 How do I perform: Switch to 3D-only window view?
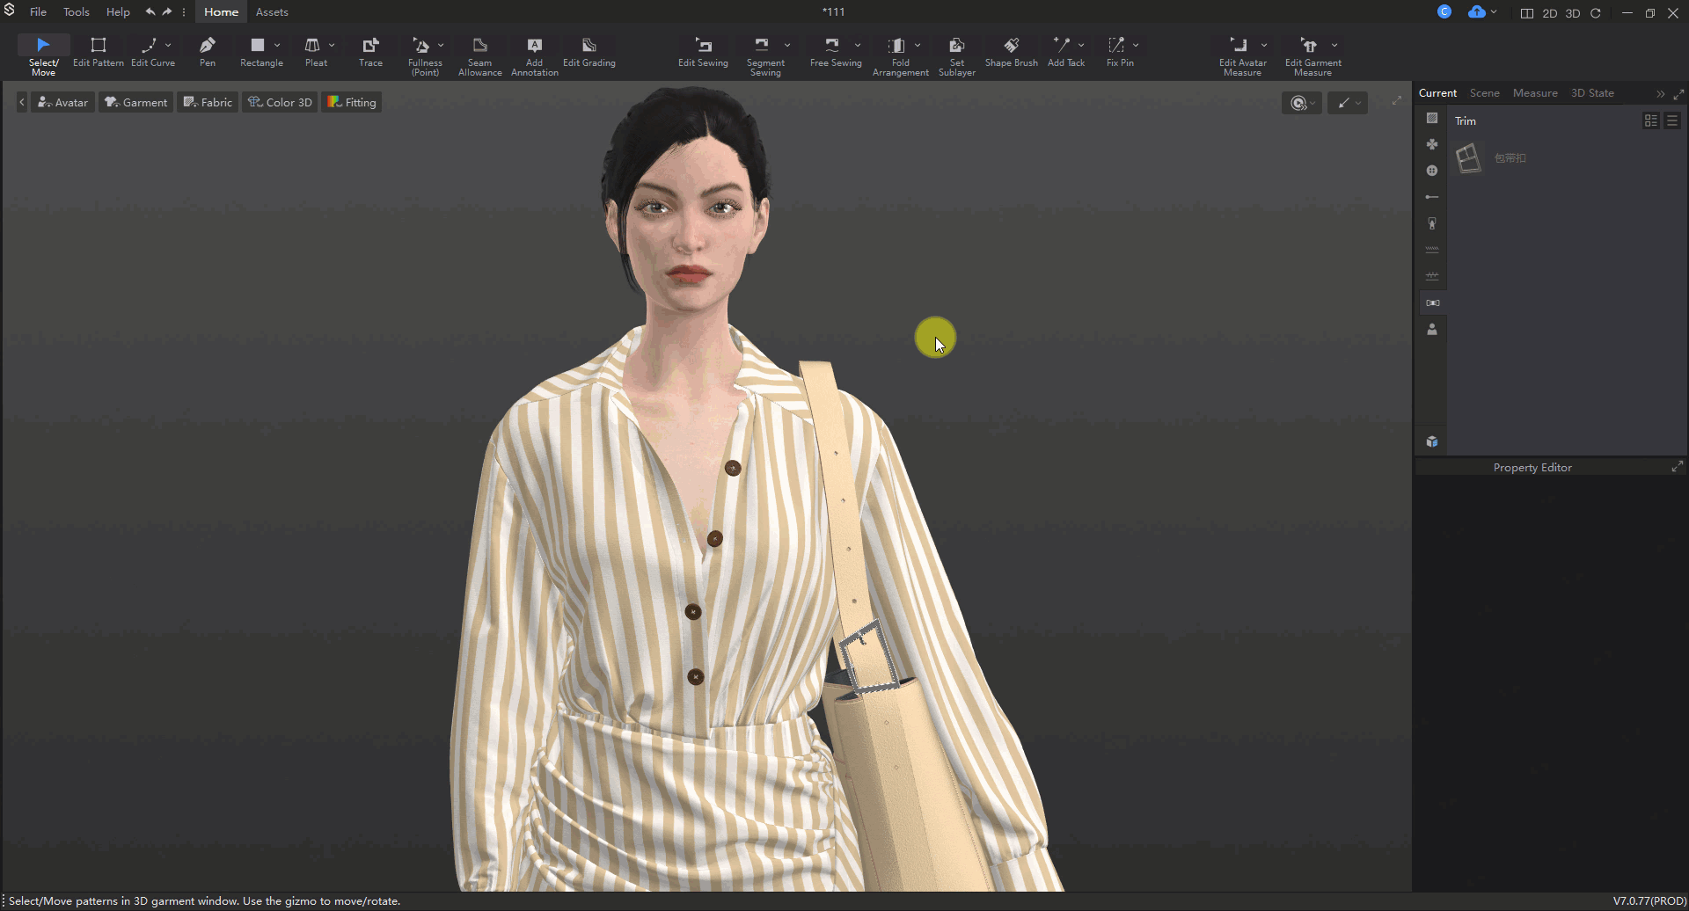click(1573, 13)
